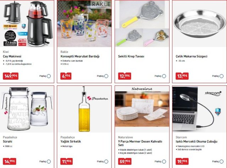Mark Paylaş circle on Sürahi card
Viewport: 227px width, 168px height.
[x=49, y=162]
